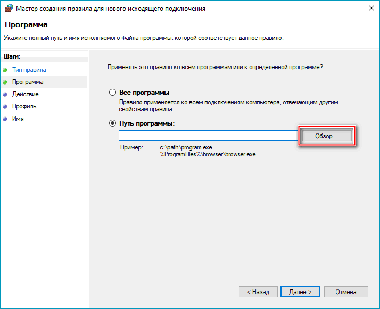The image size is (380, 309).
Task: Cancel the wizard with Отмена
Action: tap(346, 292)
